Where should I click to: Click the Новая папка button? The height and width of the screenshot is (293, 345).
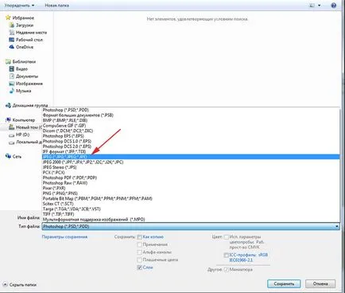tap(57, 6)
